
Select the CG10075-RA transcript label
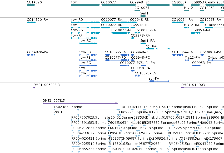[x=145, y=30]
